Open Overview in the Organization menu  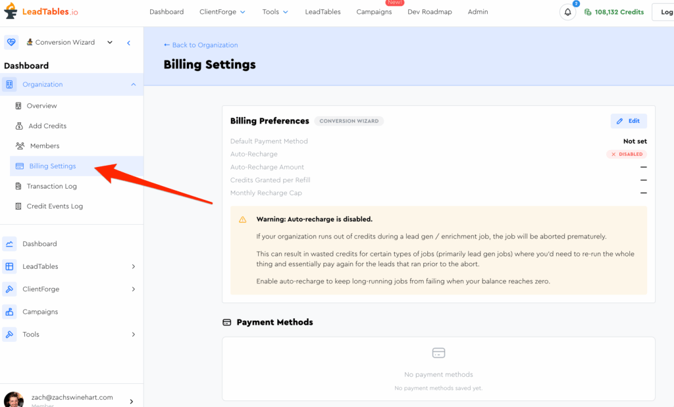tap(41, 106)
